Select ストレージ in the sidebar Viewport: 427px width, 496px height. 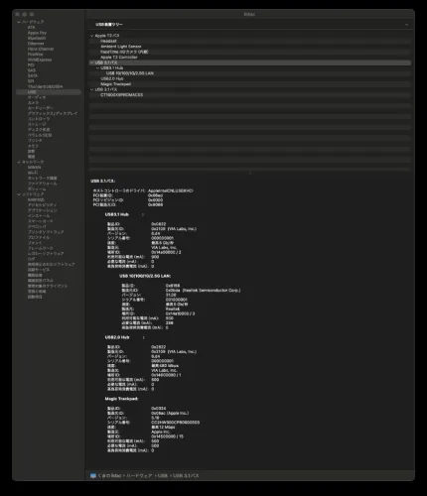point(37,124)
